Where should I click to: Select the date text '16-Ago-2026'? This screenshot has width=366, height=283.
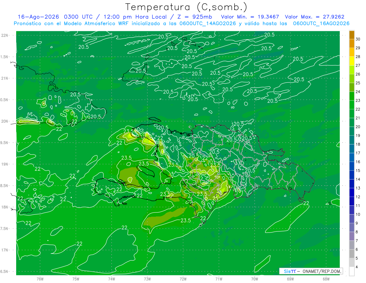click(x=38, y=17)
